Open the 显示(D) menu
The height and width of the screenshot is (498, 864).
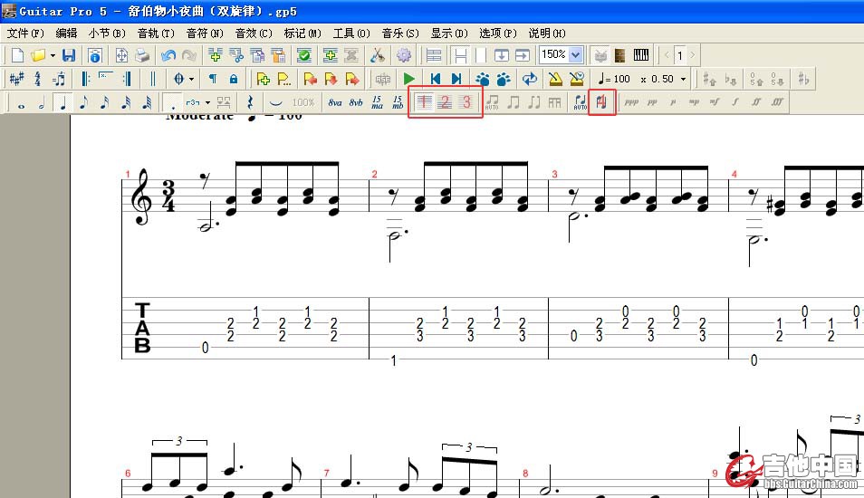click(x=449, y=34)
